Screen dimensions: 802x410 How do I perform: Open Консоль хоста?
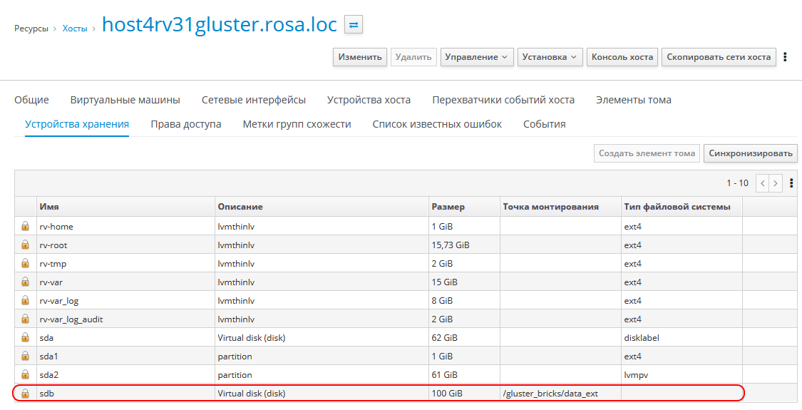[622, 57]
